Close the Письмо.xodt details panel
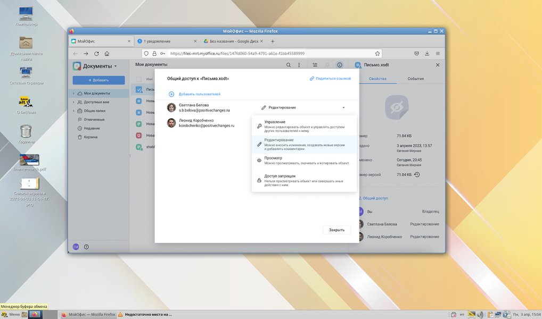The image size is (542, 319). [x=438, y=65]
